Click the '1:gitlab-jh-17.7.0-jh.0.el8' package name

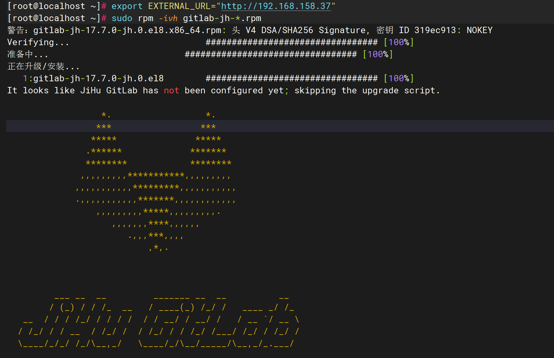point(93,79)
